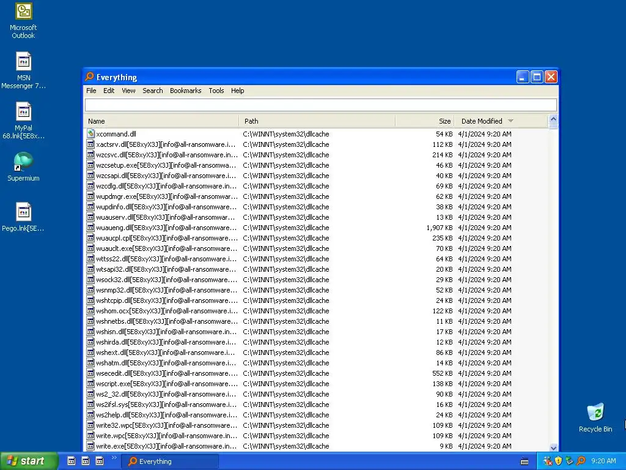
Task: Sort results by Name column header
Action: pyautogui.click(x=161, y=121)
